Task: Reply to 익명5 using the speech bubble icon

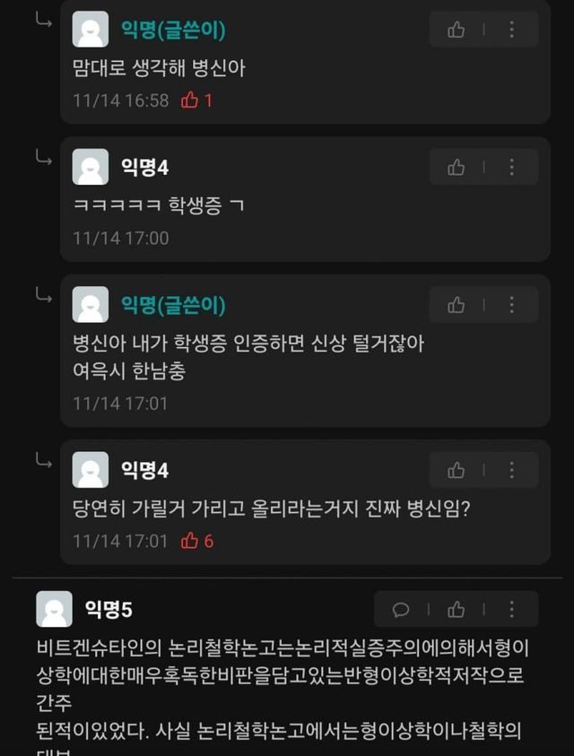Action: [x=401, y=610]
